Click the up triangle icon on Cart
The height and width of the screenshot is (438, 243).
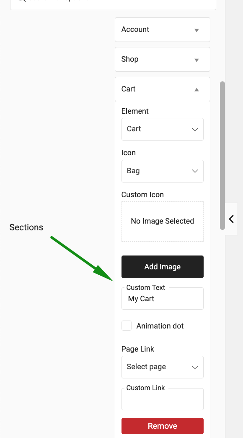tap(196, 90)
